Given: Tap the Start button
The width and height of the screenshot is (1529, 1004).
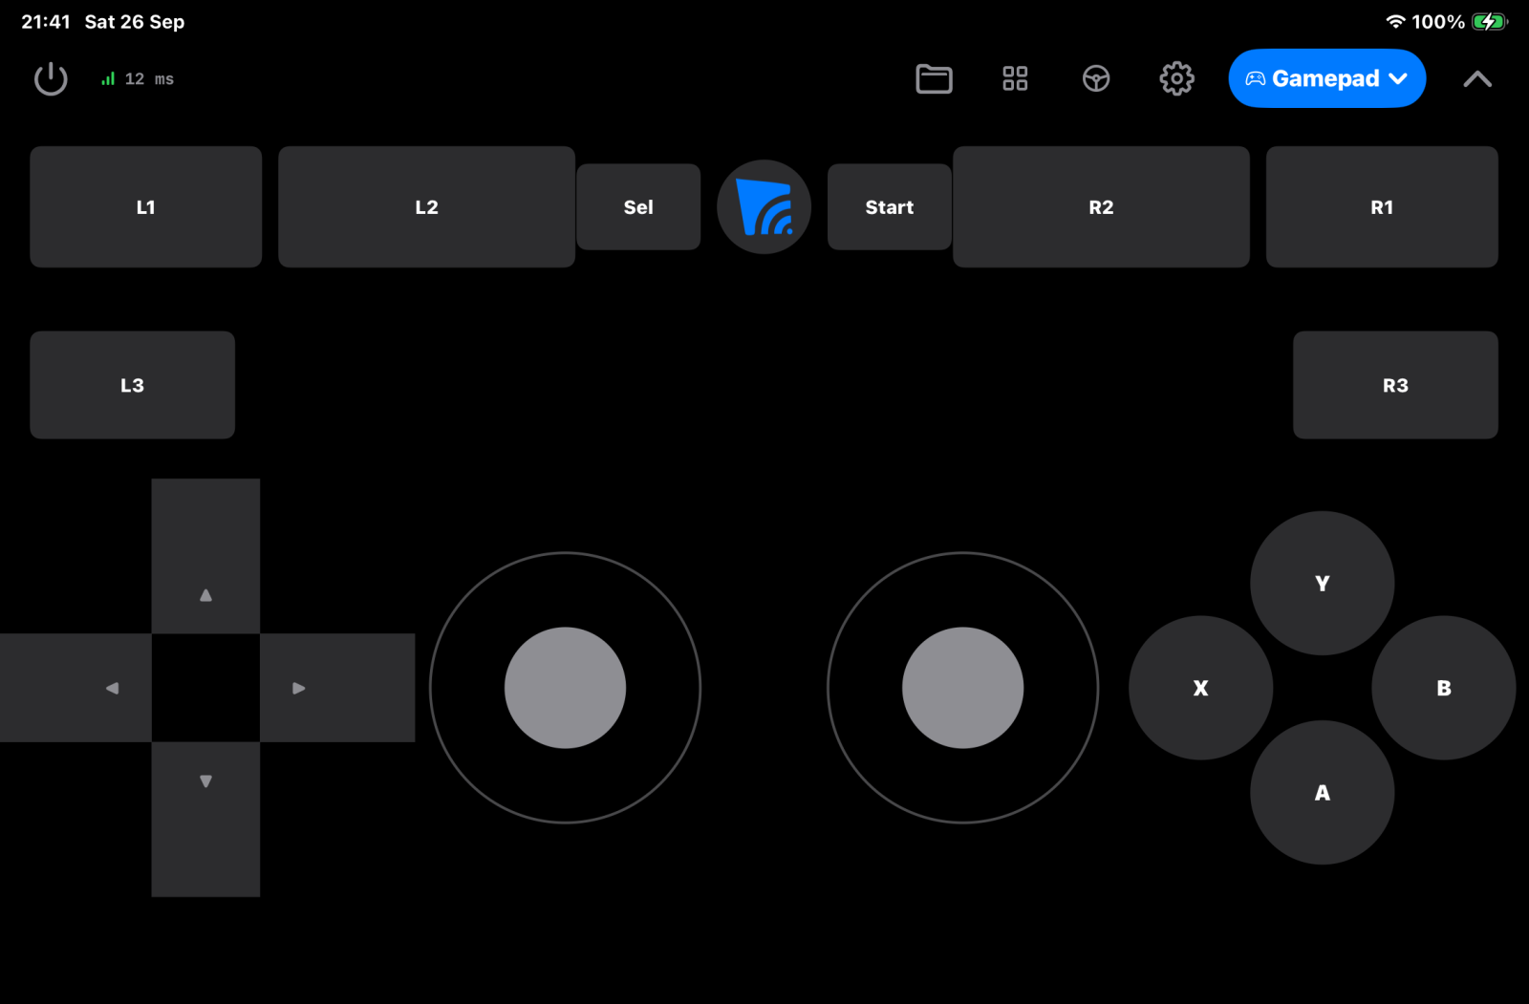Looking at the screenshot, I should click(889, 206).
